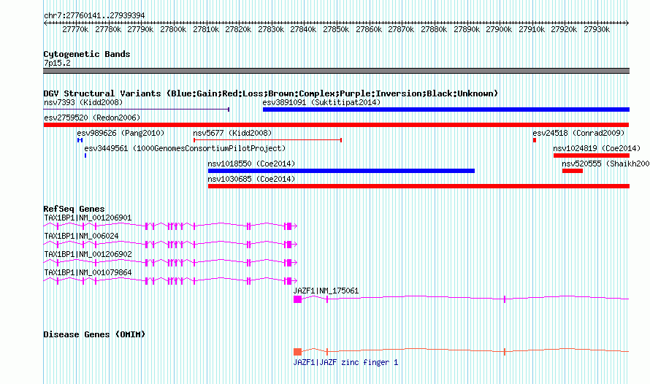Select the TAX1BP1|NM_001206901 transcript label

coord(88,218)
